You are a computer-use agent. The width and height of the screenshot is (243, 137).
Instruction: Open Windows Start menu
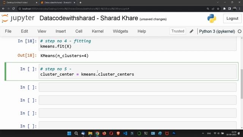[69, 133]
